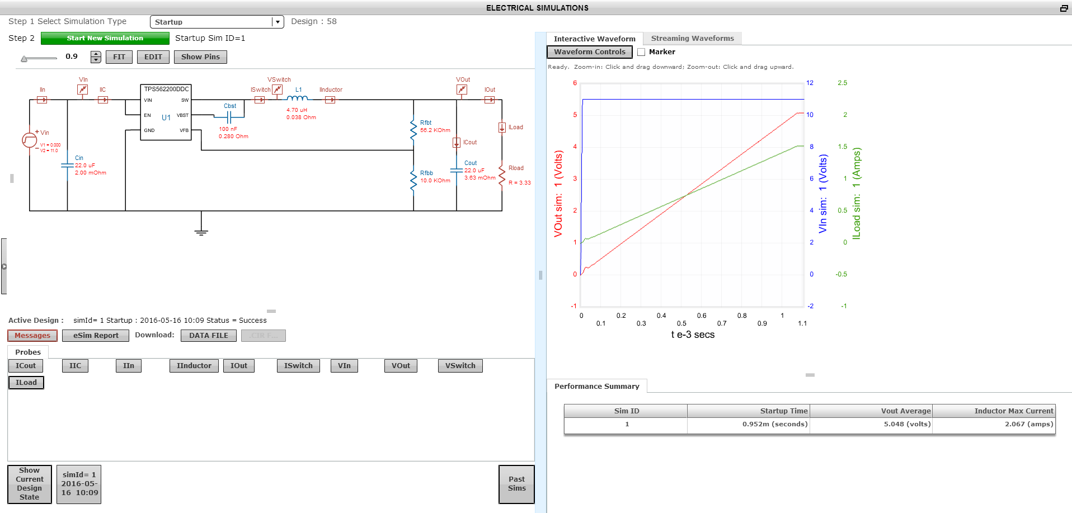Toggle the VOut probe button
Image resolution: width=1072 pixels, height=513 pixels.
tap(401, 366)
